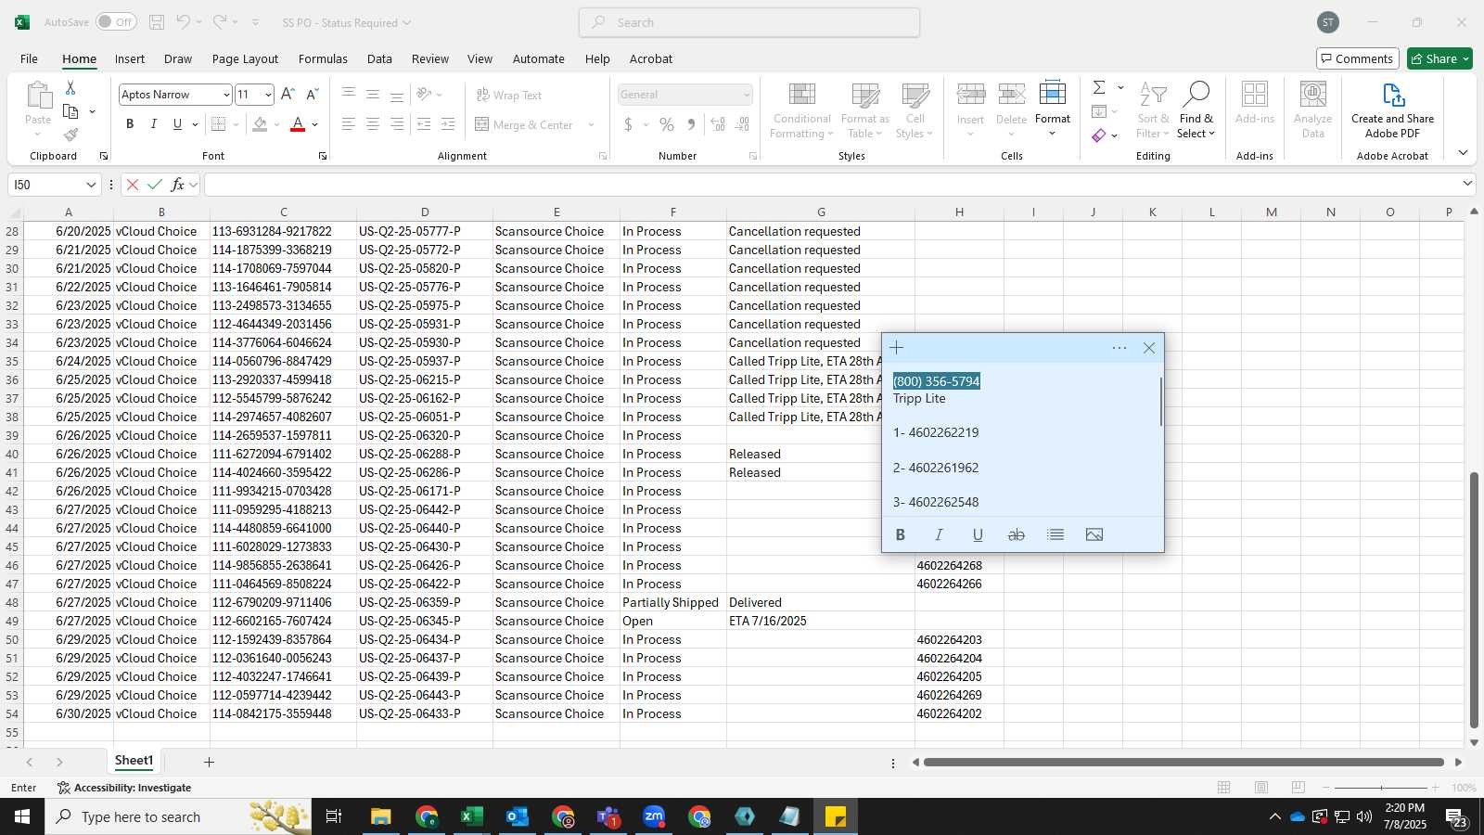
Task: Toggle Bold in ribbon Font group
Action: (130, 124)
